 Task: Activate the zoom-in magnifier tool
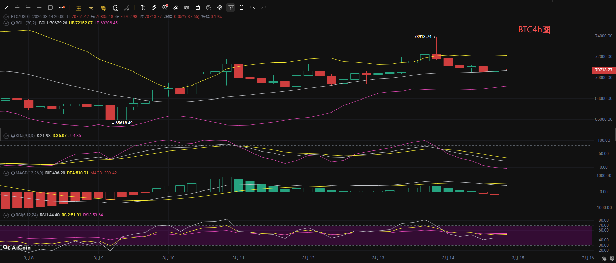tap(165, 8)
